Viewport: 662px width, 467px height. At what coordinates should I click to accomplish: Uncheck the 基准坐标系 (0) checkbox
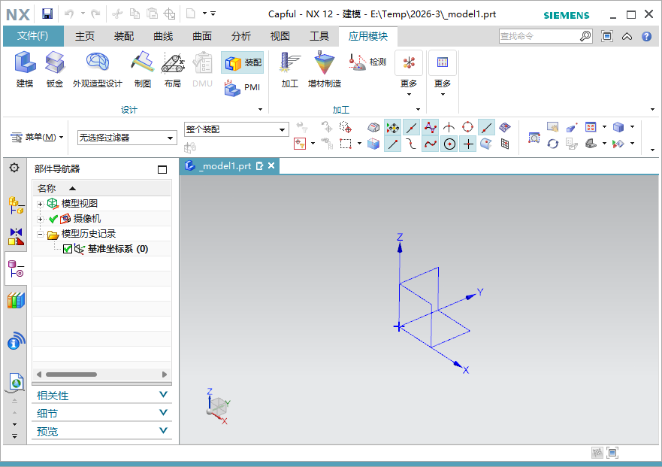tap(68, 249)
